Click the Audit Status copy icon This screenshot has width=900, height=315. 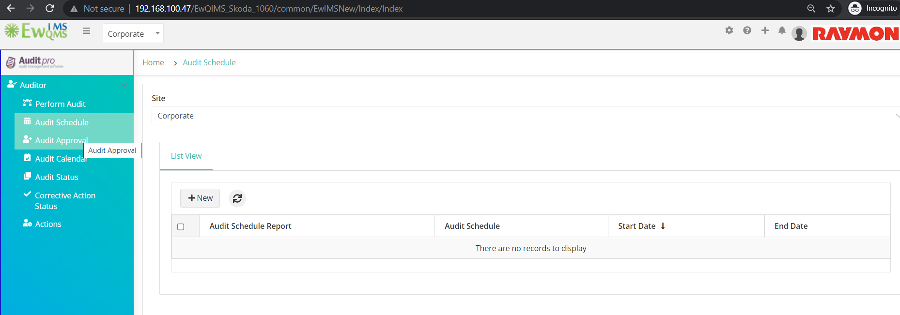coord(27,176)
